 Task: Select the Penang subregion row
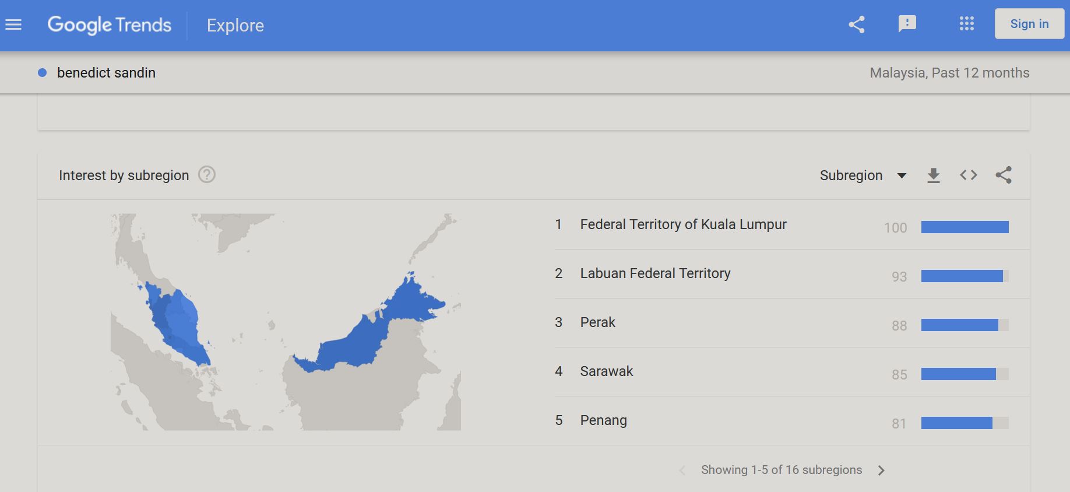click(x=792, y=421)
